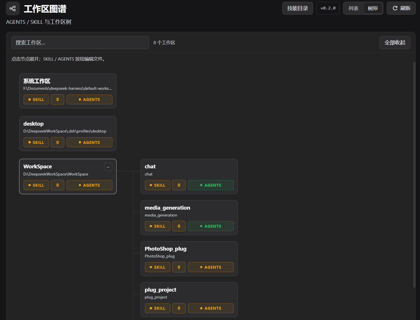Click the 搜索工作区 search field

[80, 43]
